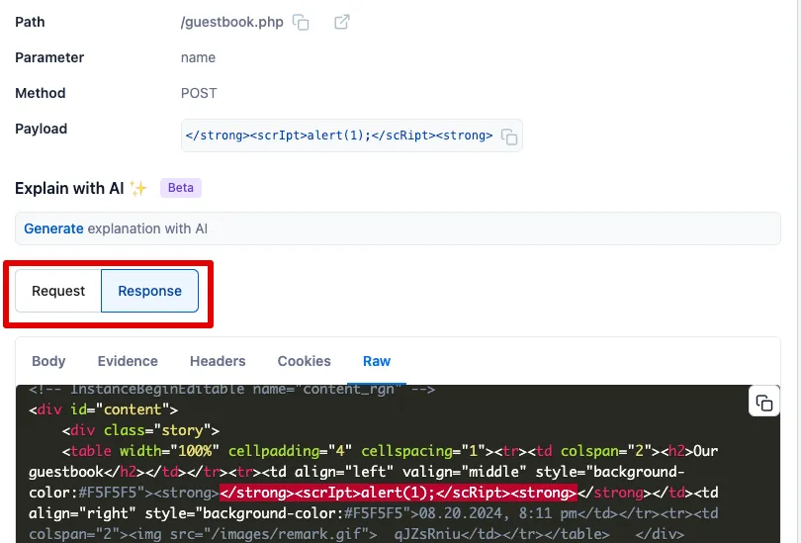The image size is (801, 543).
Task: Click the 'Explain with AI' heading
Action: point(69,189)
